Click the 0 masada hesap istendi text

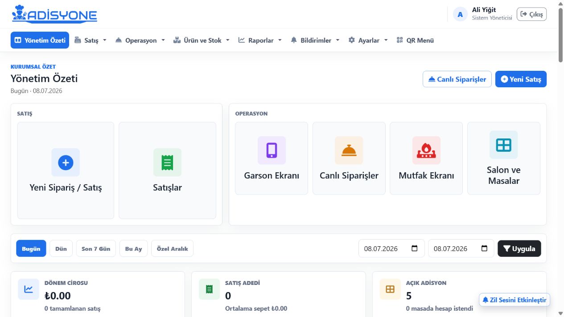[440, 308]
